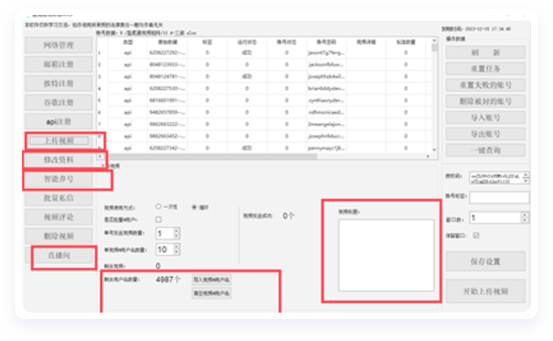Run 一键查询 on the accounts
This screenshot has width=553, height=341.
click(486, 150)
